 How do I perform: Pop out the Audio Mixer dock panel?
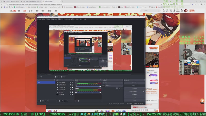point(101,80)
